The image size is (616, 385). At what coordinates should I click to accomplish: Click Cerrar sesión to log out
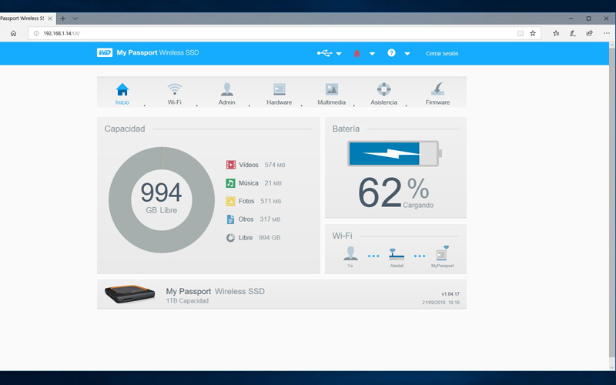pyautogui.click(x=442, y=53)
